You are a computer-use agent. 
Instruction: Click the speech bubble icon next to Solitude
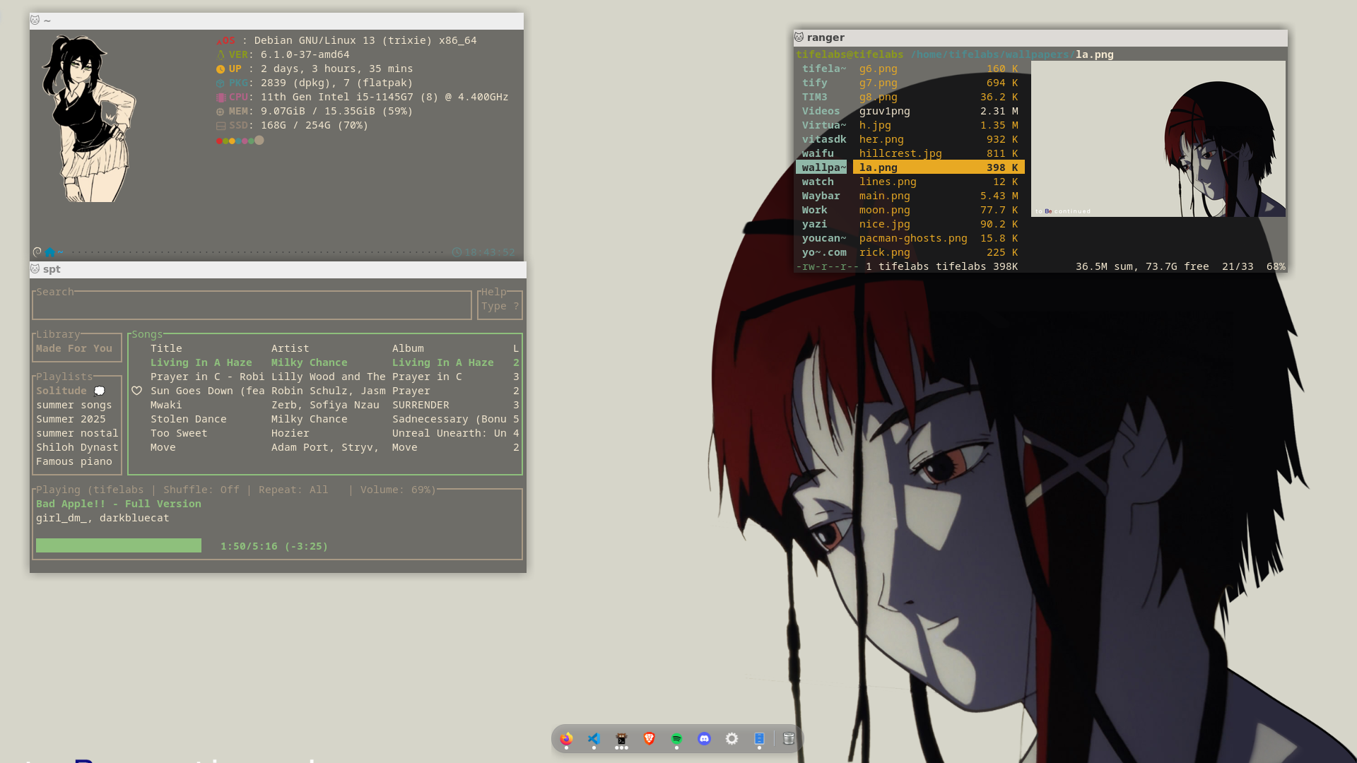point(100,391)
